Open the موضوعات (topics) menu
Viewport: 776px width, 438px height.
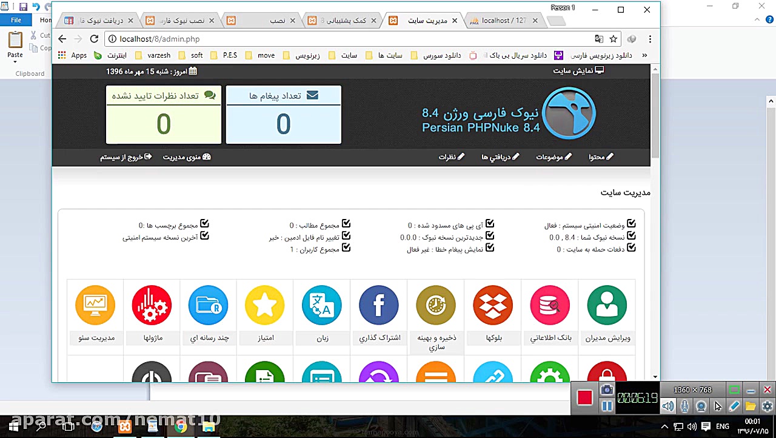[x=554, y=157]
